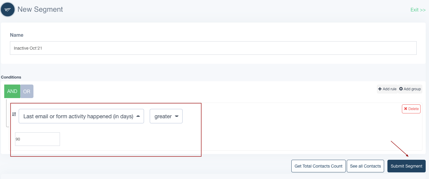The height and width of the screenshot is (179, 429).
Task: Delete the current rule
Action: (411, 109)
